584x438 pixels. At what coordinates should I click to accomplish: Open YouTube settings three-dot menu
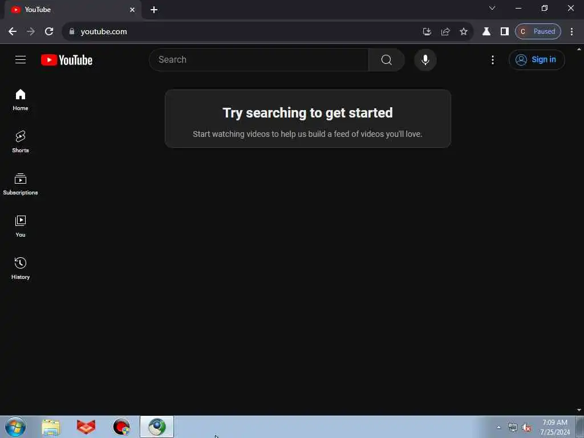click(x=492, y=59)
